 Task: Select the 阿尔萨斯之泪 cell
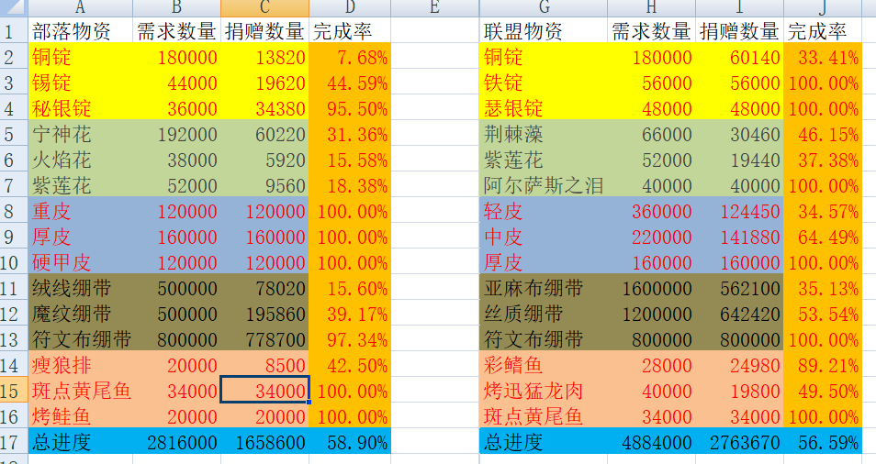tap(543, 185)
